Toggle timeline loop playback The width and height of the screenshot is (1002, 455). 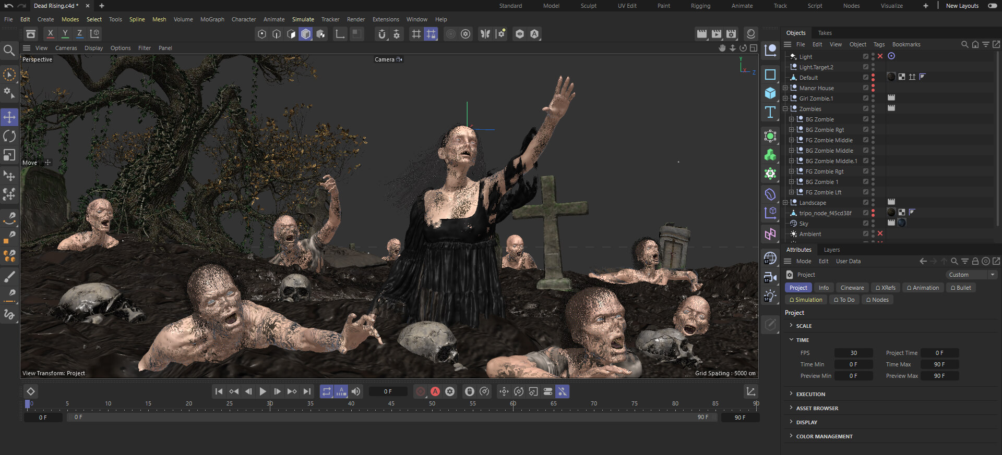click(x=327, y=391)
